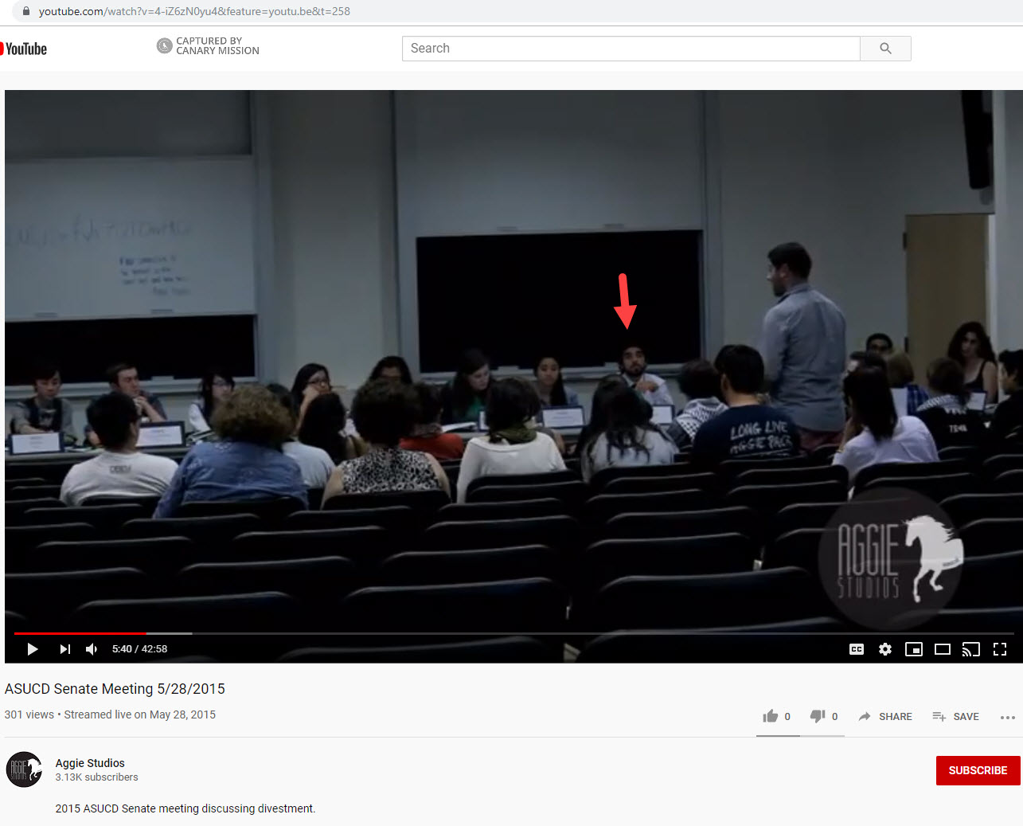This screenshot has width=1023, height=826.
Task: Seek on the video progress bar
Action: (x=510, y=633)
